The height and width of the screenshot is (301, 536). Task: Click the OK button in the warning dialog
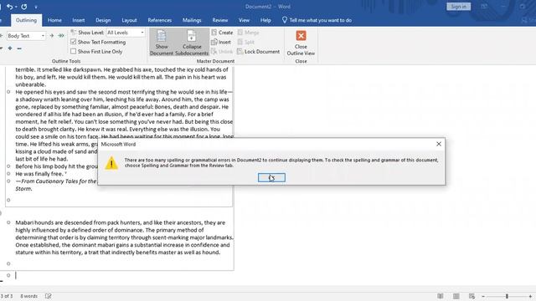(271, 177)
